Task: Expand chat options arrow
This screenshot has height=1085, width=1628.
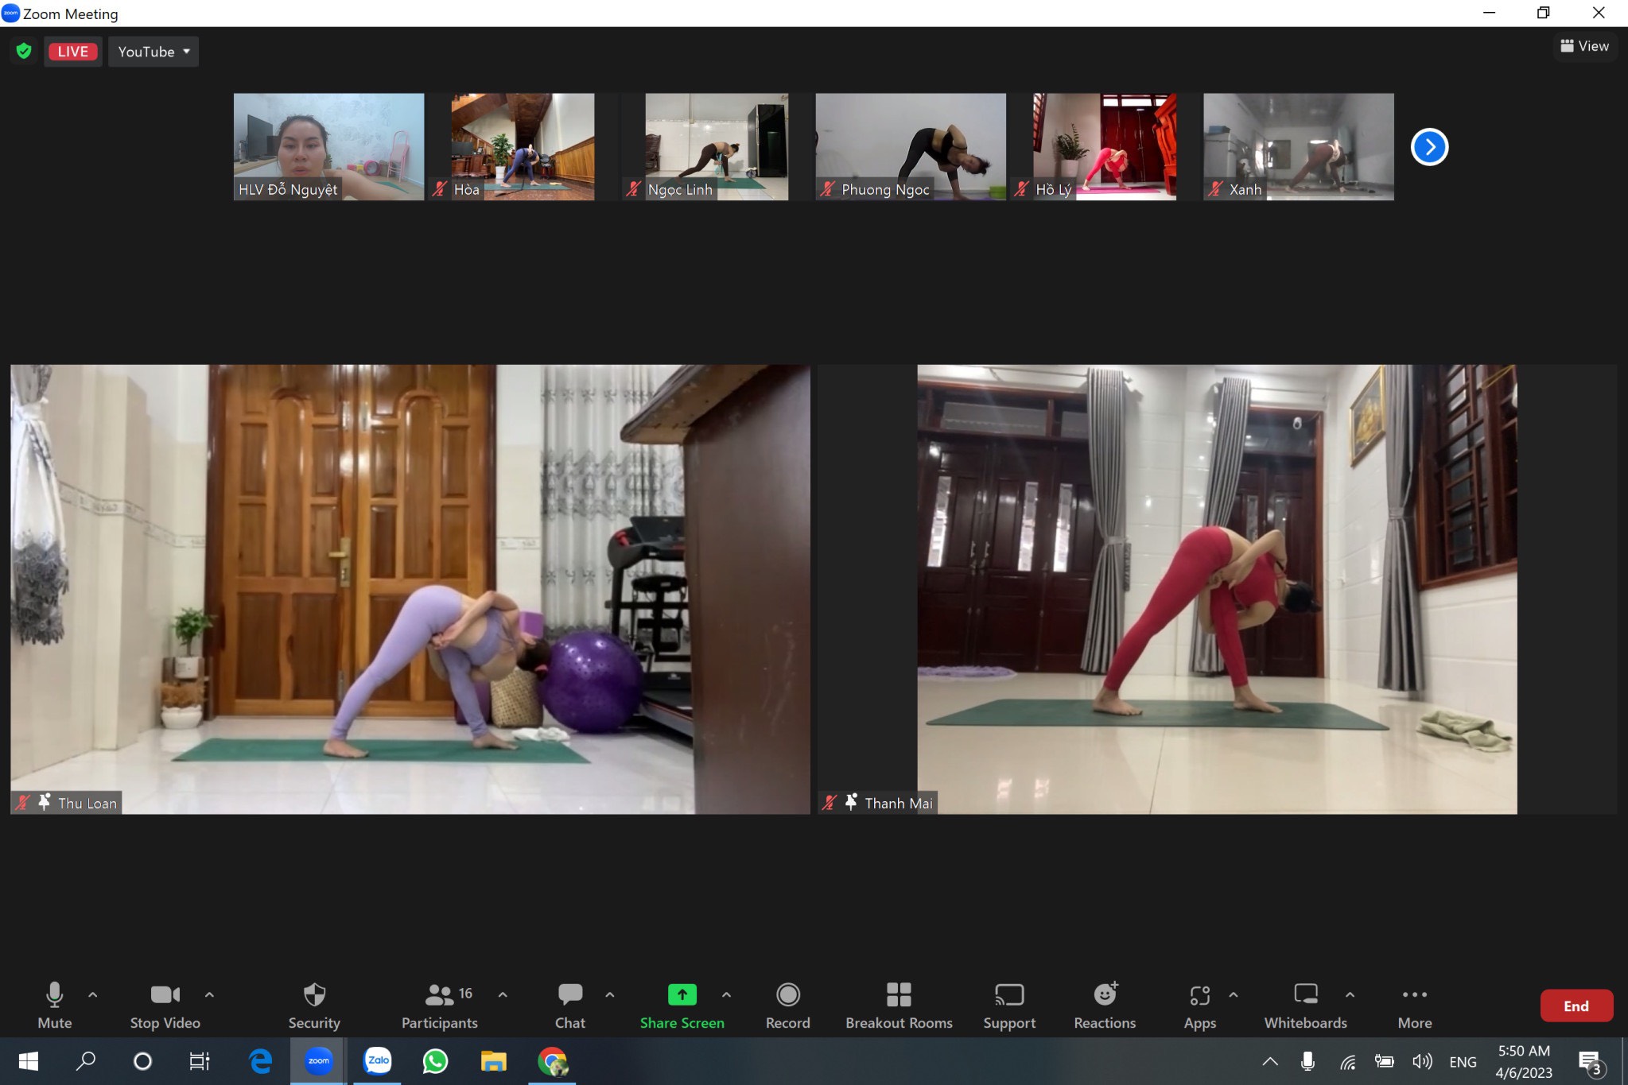Action: tap(610, 994)
